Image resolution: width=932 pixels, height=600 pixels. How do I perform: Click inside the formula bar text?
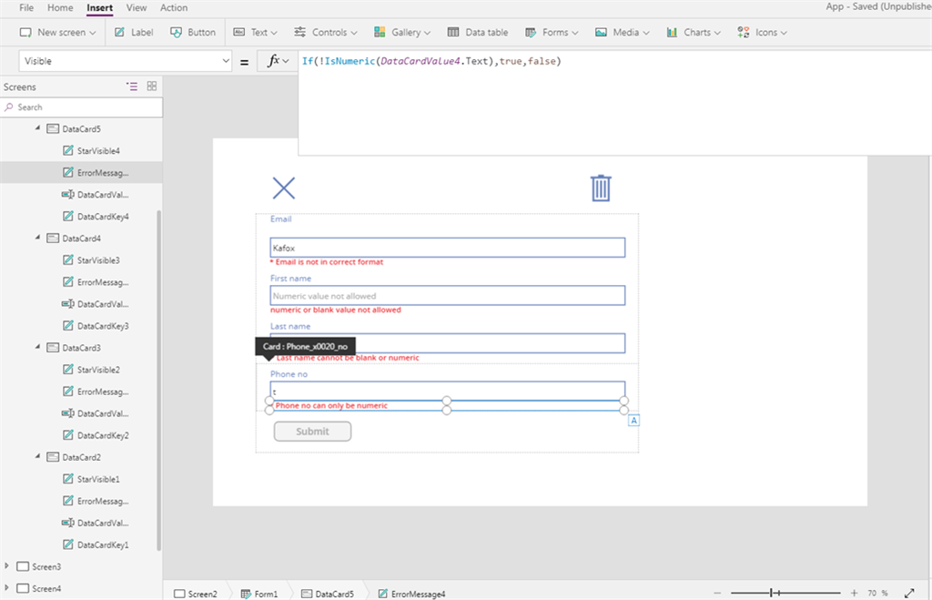[x=431, y=61]
